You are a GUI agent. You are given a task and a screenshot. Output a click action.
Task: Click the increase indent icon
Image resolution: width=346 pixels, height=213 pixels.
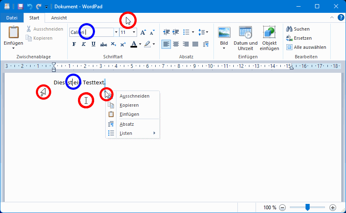click(x=176, y=32)
